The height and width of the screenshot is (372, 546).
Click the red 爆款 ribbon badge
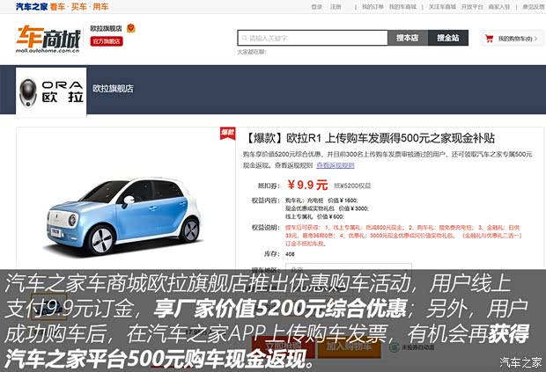tap(227, 133)
